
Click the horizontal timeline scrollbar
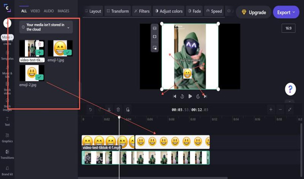point(153,178)
